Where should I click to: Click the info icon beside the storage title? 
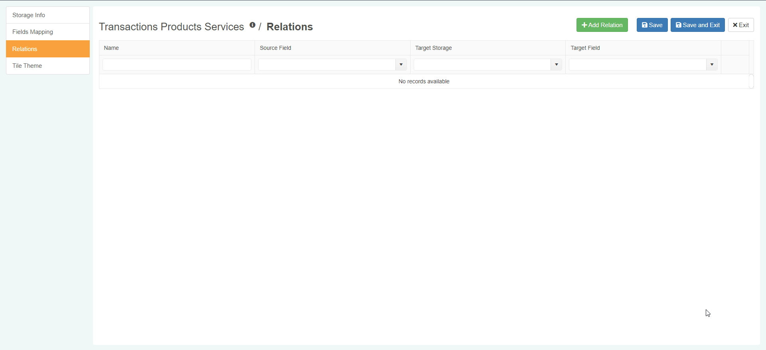point(252,25)
